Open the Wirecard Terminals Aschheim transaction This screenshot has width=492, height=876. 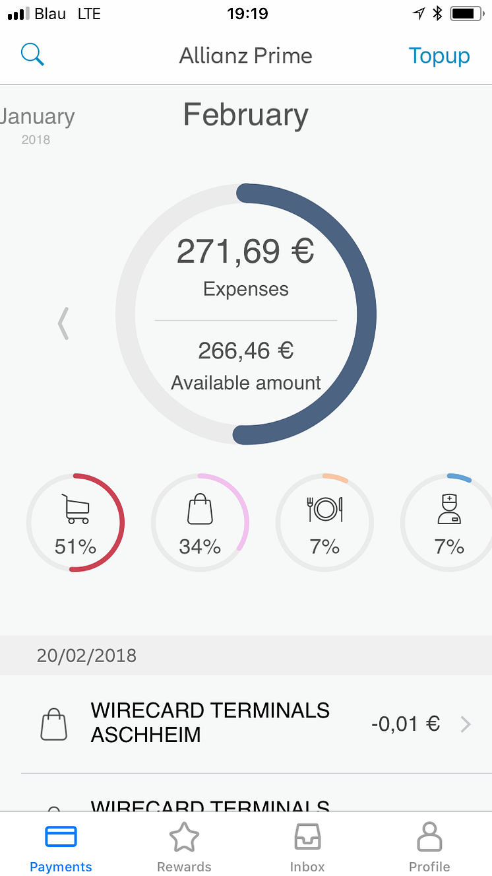point(210,723)
